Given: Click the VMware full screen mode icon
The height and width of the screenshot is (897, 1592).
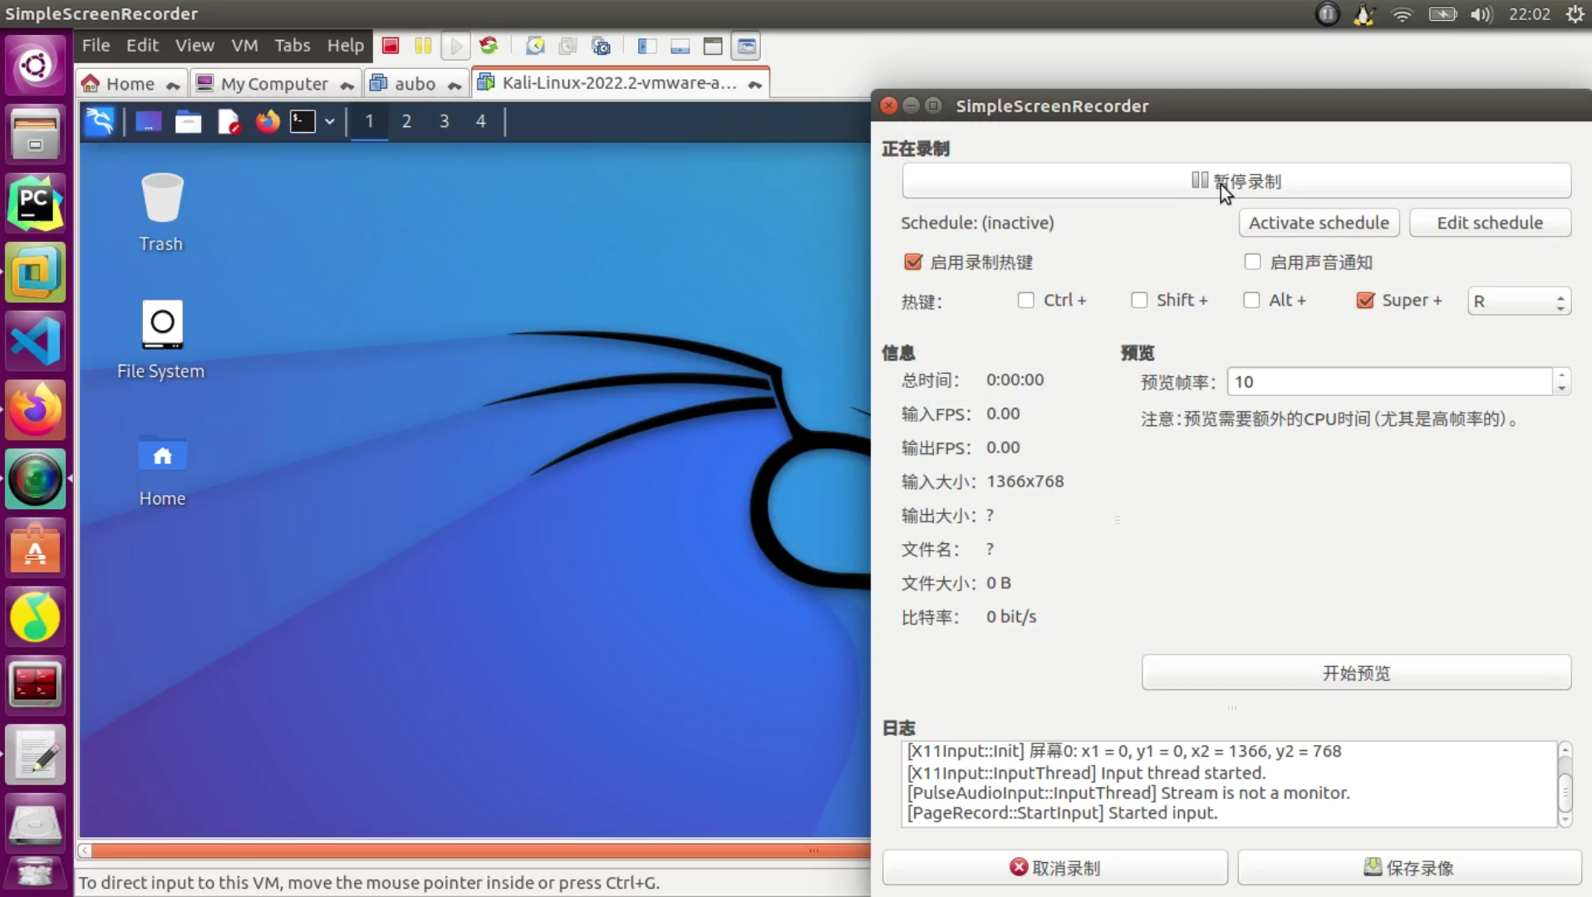Looking at the screenshot, I should [x=713, y=46].
